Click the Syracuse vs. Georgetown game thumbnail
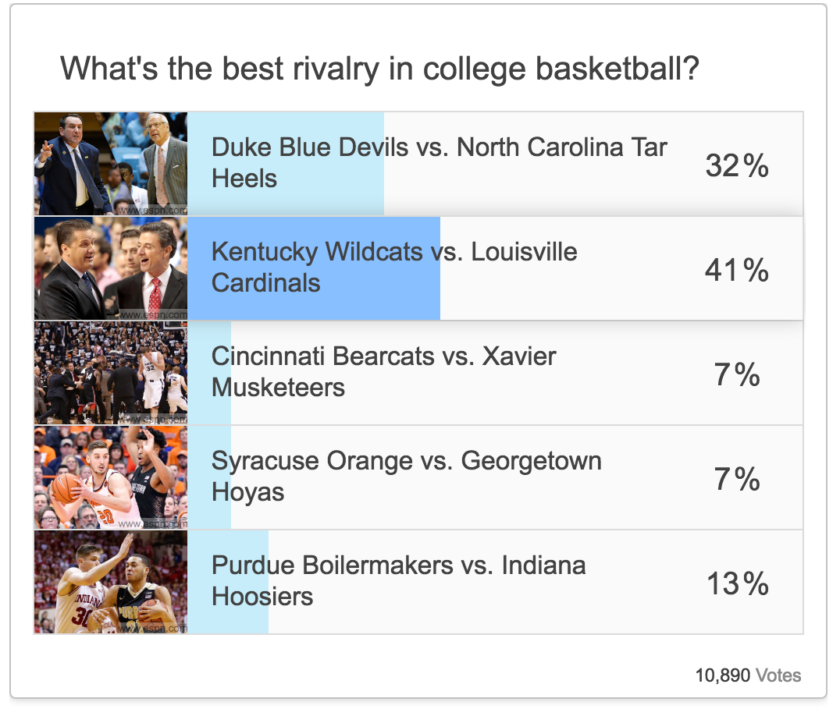The image size is (840, 716). tap(110, 477)
